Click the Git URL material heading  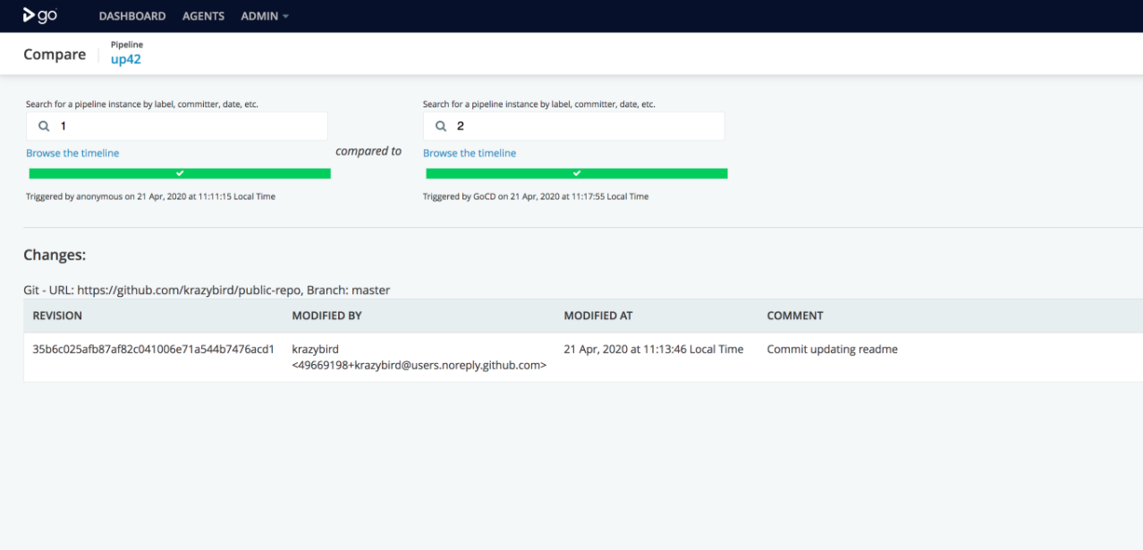point(207,290)
